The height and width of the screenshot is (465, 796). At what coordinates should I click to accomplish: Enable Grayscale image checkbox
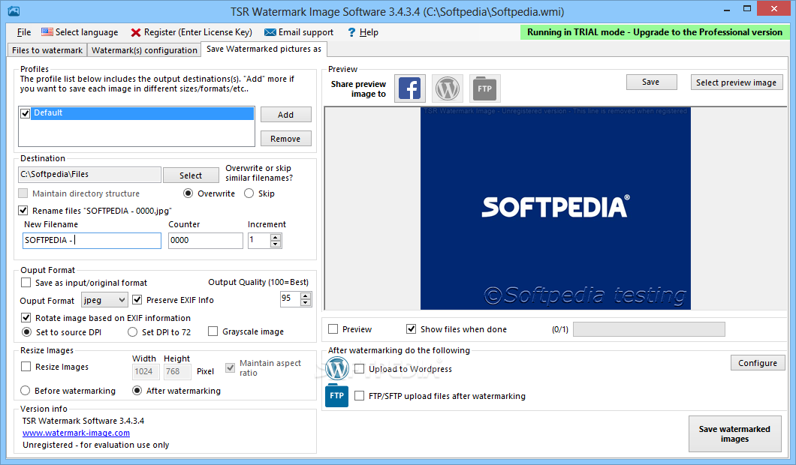tap(213, 331)
